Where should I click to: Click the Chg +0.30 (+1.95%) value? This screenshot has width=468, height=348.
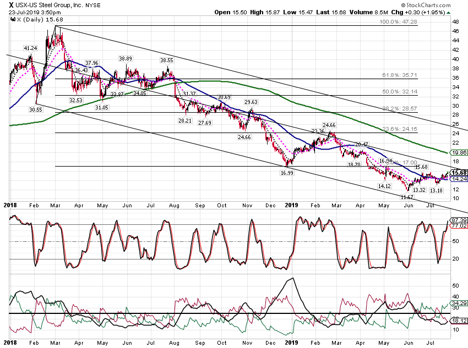[418, 12]
